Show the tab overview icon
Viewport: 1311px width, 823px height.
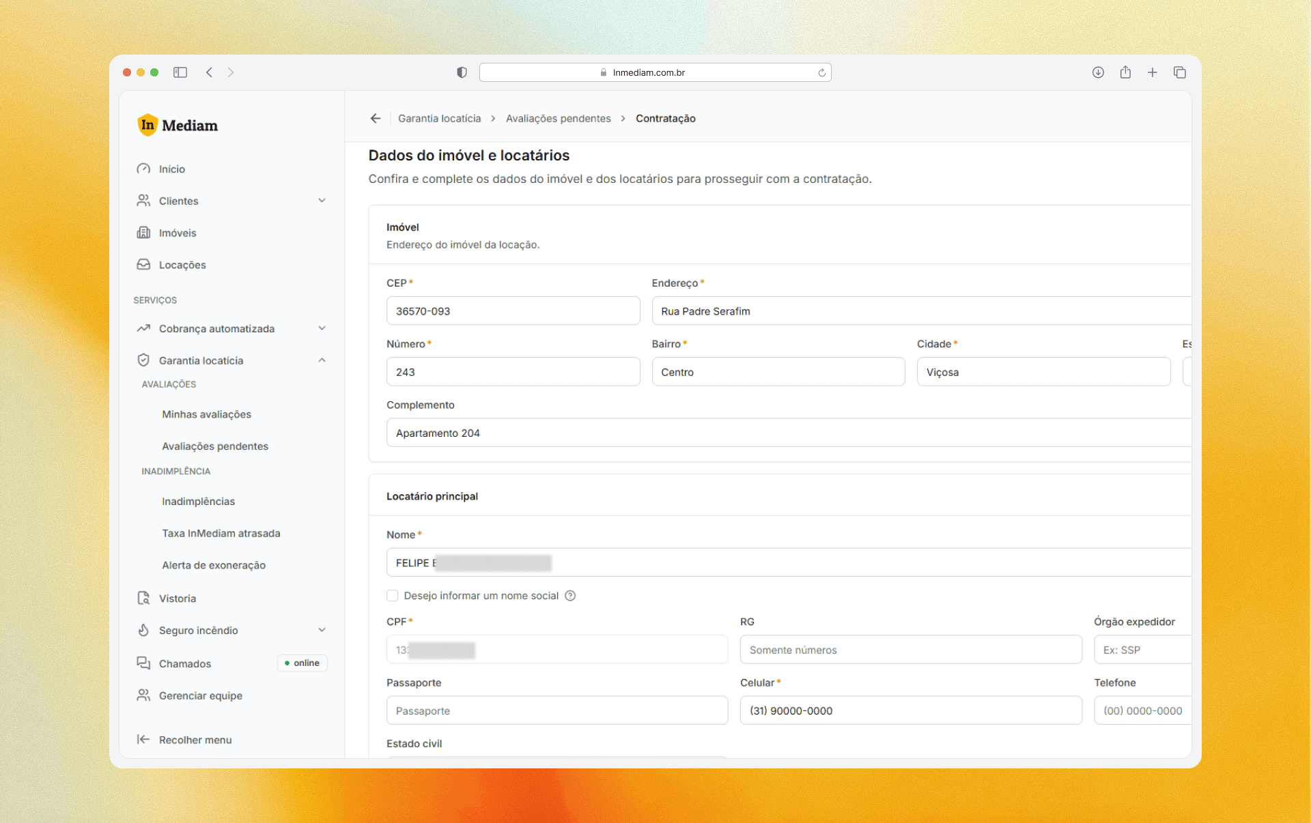[1180, 72]
